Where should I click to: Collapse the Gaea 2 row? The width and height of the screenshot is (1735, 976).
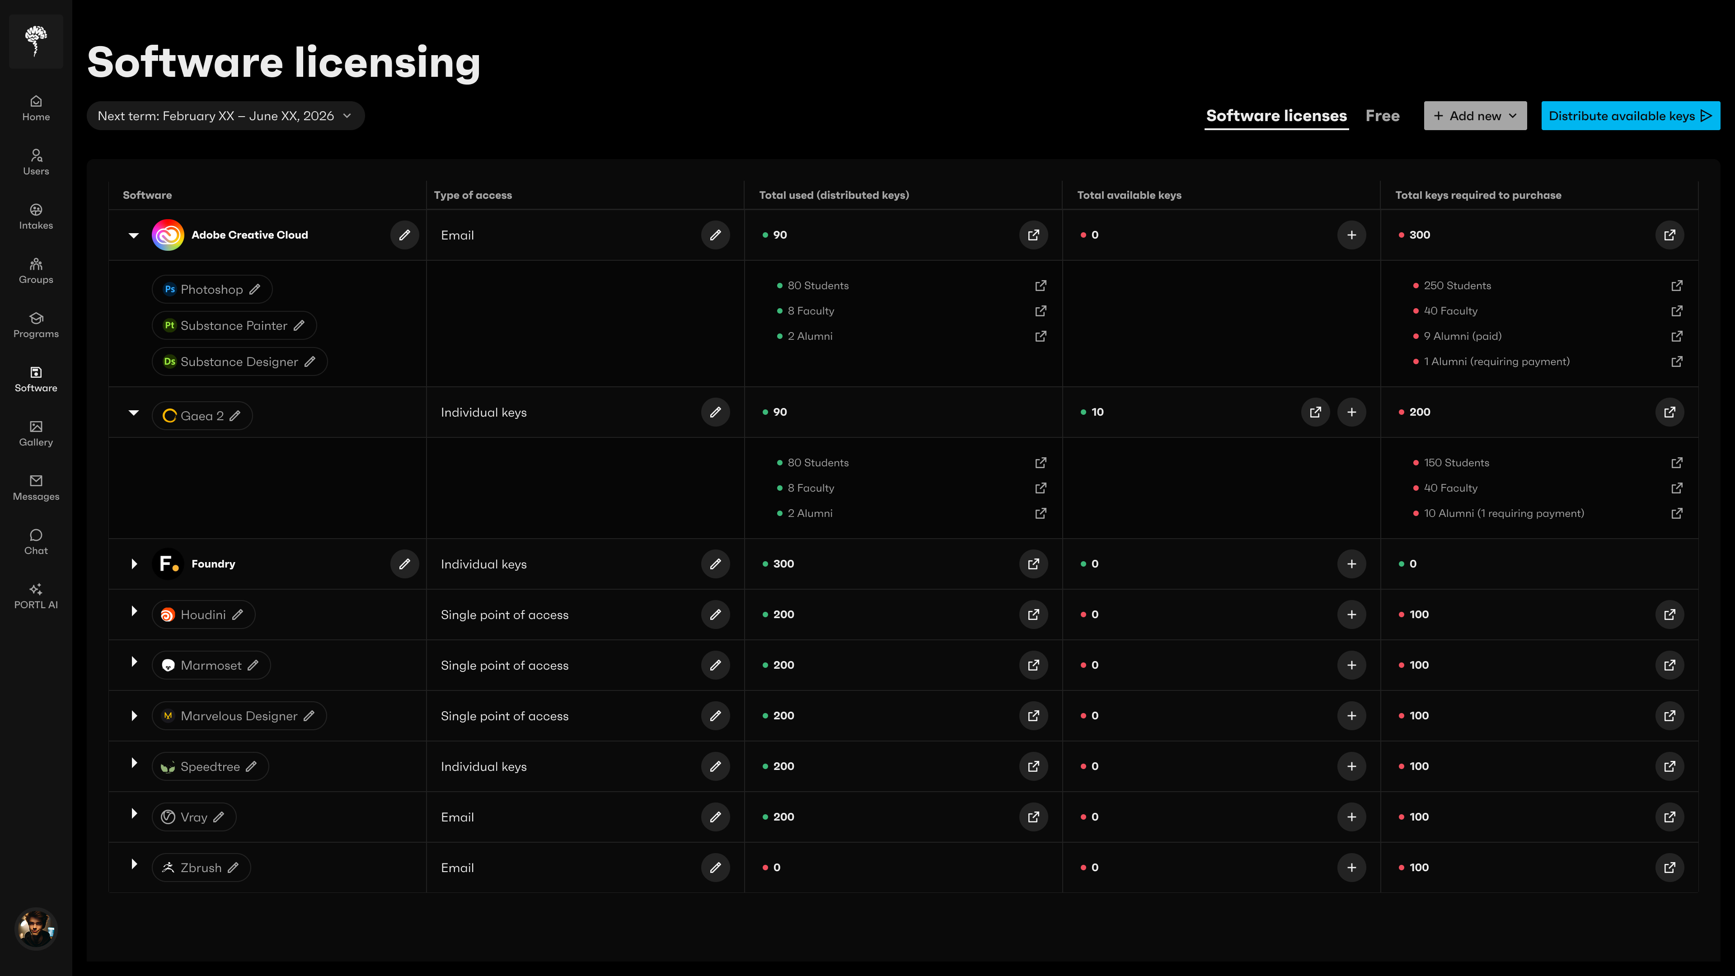(133, 412)
